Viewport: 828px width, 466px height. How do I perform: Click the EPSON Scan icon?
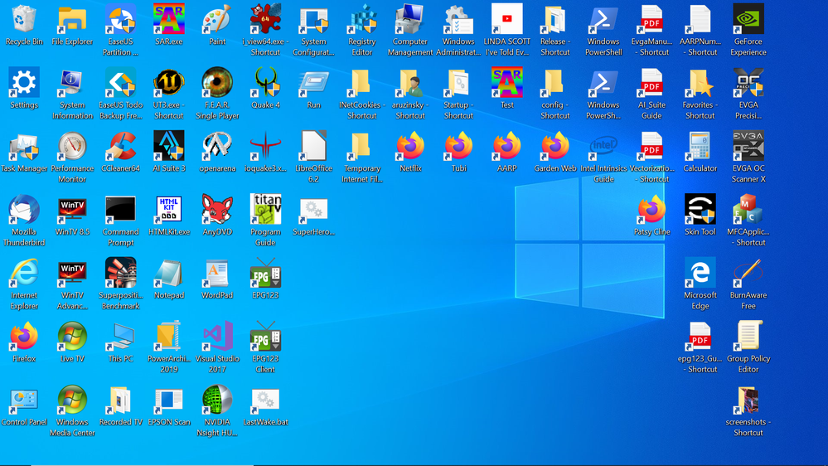[x=169, y=400]
